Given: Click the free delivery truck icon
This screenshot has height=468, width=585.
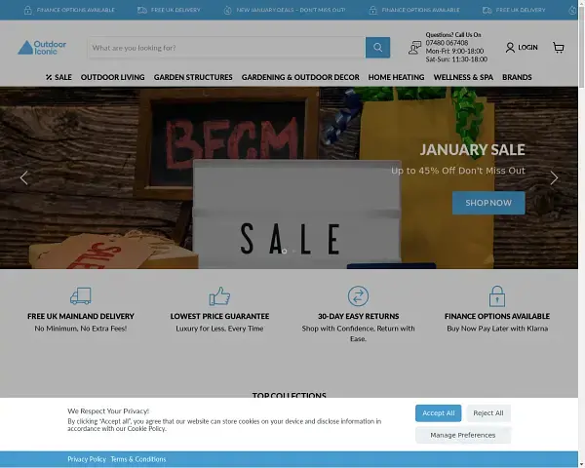Looking at the screenshot, I should [x=81, y=295].
